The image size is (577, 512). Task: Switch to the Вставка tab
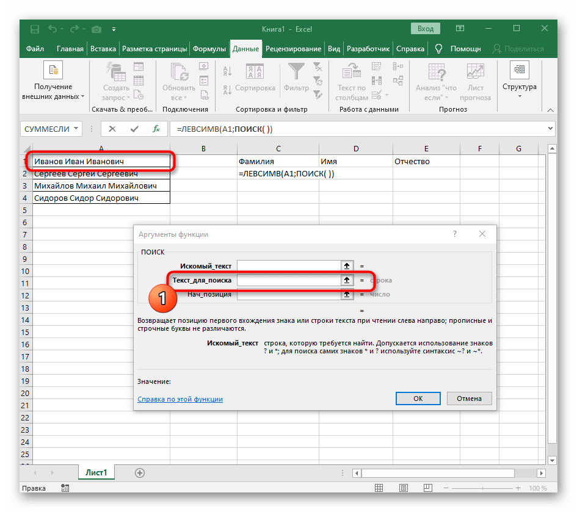pyautogui.click(x=103, y=49)
